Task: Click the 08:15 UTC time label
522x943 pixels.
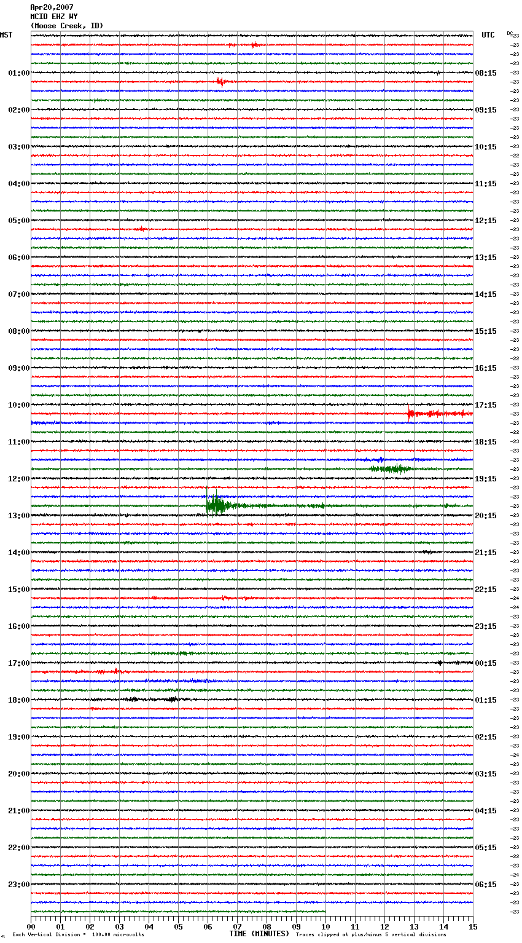Action: click(x=486, y=73)
